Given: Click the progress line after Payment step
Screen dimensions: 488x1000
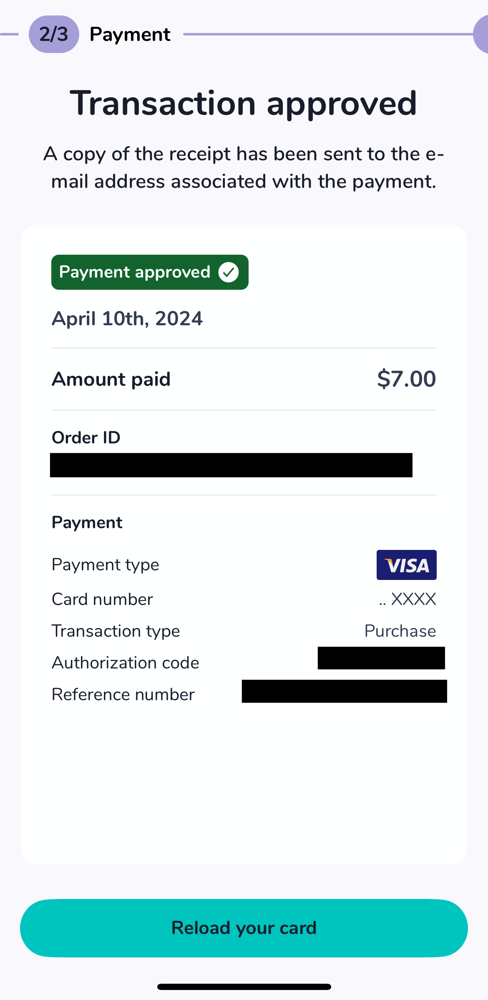Looking at the screenshot, I should click(x=327, y=34).
